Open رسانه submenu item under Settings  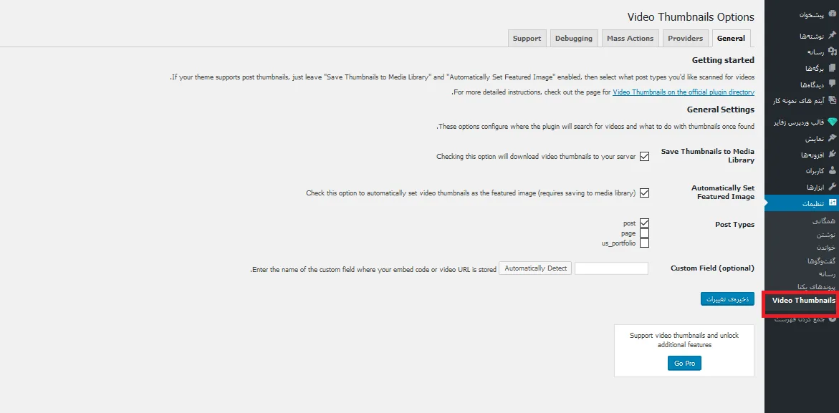point(828,274)
